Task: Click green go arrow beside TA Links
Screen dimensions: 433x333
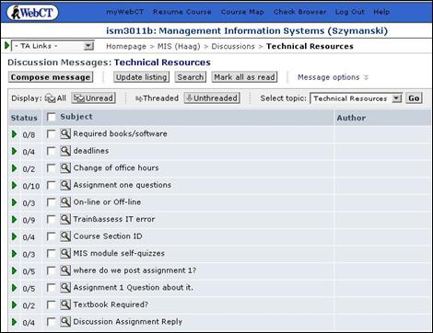Action: [x=6, y=46]
